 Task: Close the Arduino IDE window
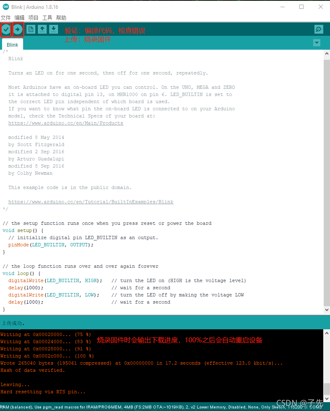coord(321,7)
